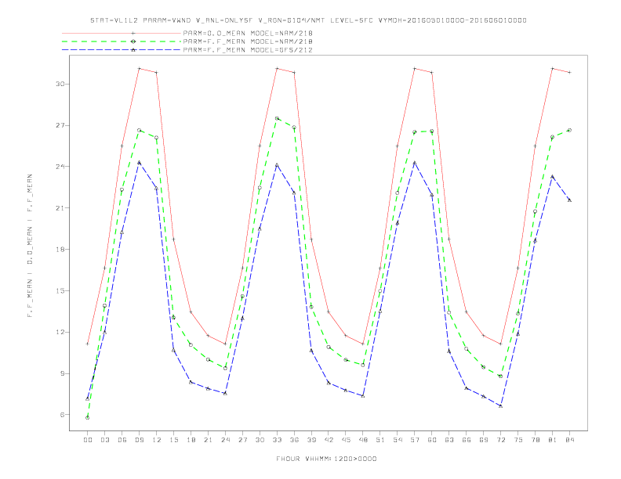621x479 pixels.
Task: Click x-axis forecast hour label 09
Action: point(139,440)
